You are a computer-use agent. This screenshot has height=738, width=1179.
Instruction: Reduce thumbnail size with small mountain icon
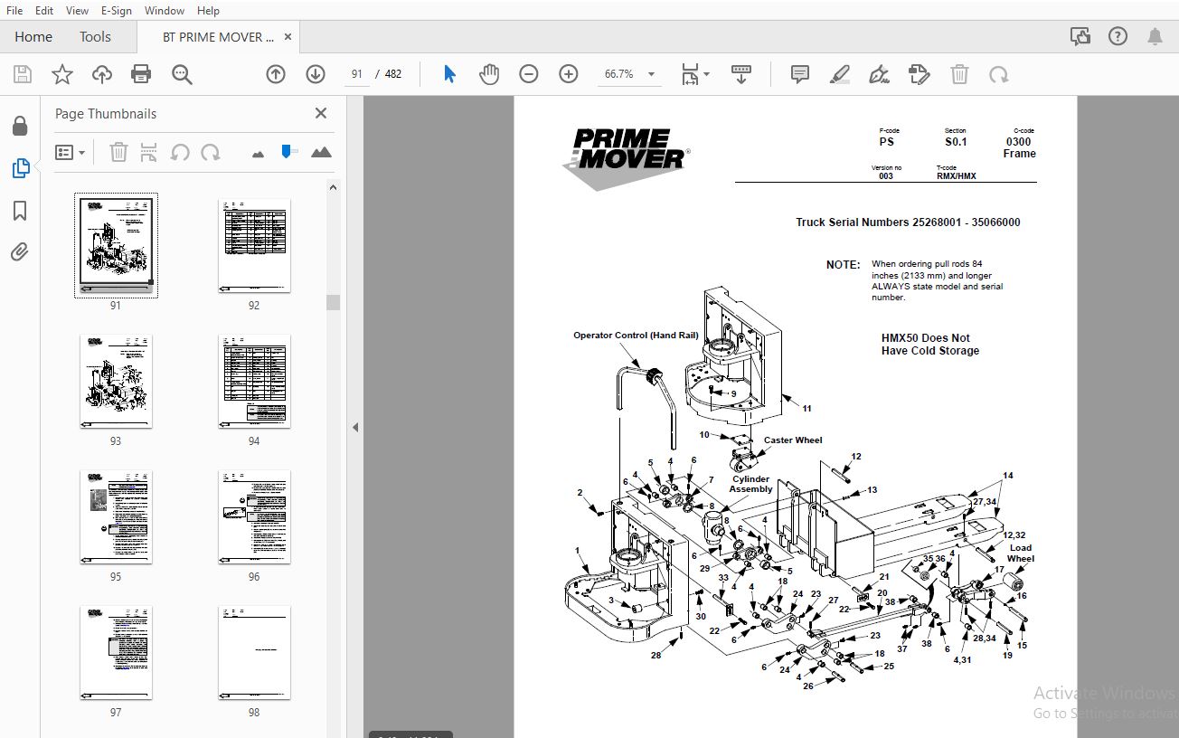click(259, 154)
